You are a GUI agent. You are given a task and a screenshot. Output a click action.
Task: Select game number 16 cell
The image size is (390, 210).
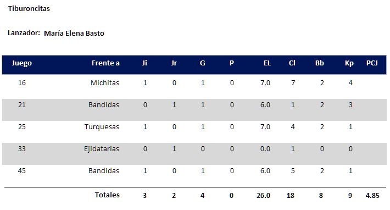tap(22, 82)
